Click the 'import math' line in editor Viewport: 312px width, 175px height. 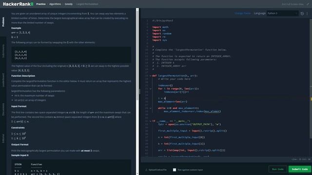(x=160, y=27)
